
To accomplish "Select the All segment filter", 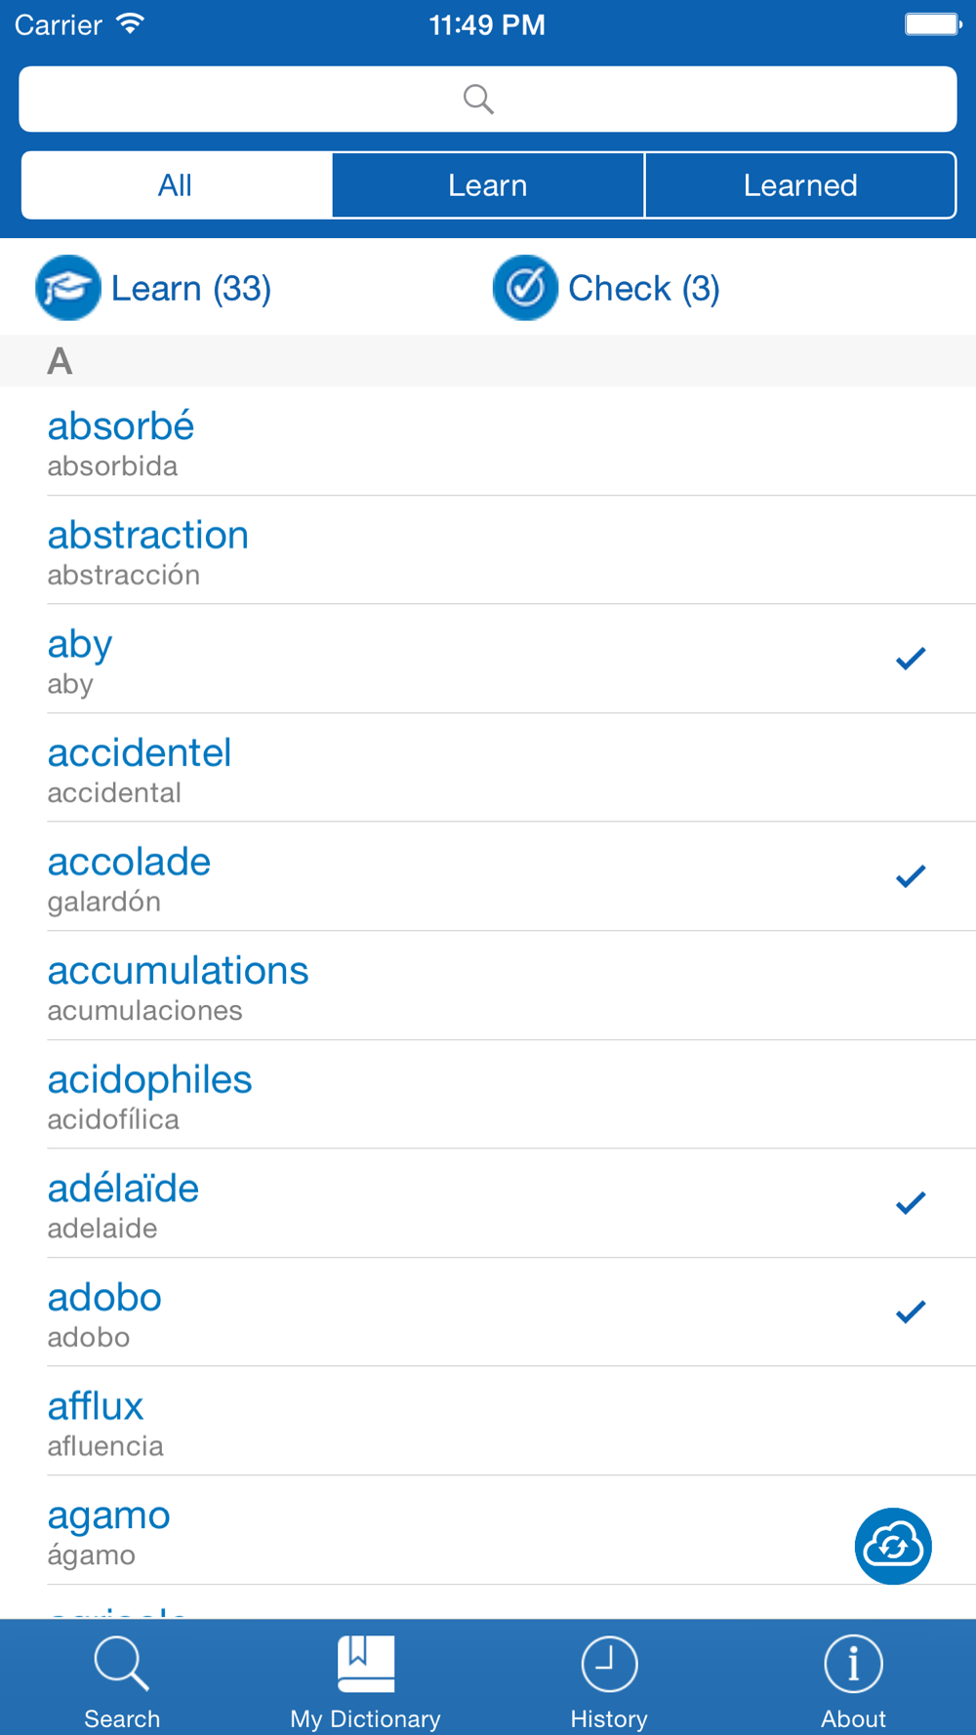I will pyautogui.click(x=176, y=184).
